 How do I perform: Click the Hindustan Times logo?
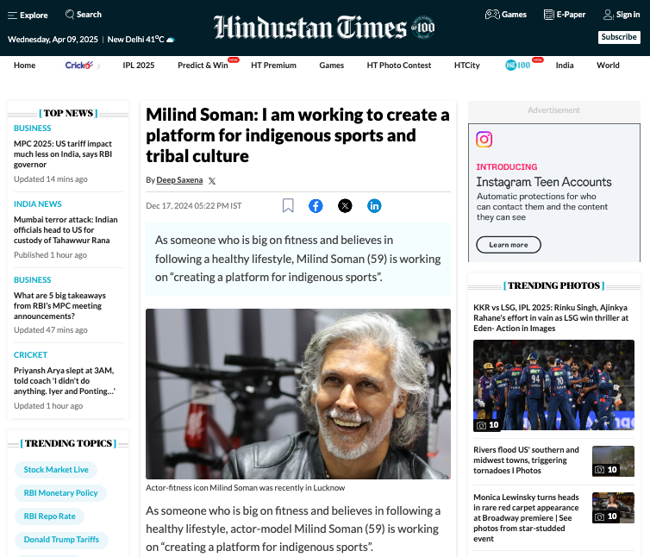(x=310, y=28)
